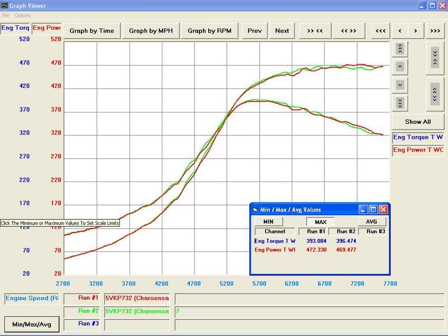Click the Graph Viewer title bar icon

(4, 5)
